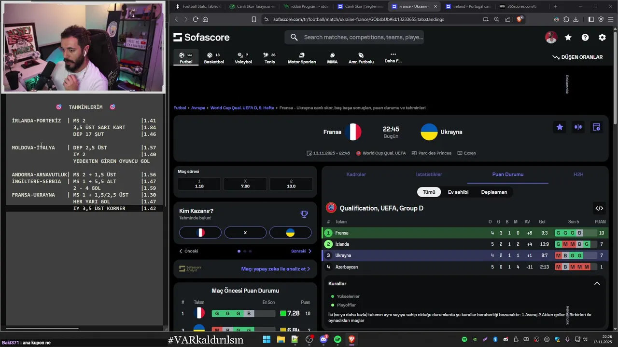Click the Sofascore logo
Viewport: 618px width, 347px height.
pyautogui.click(x=201, y=37)
